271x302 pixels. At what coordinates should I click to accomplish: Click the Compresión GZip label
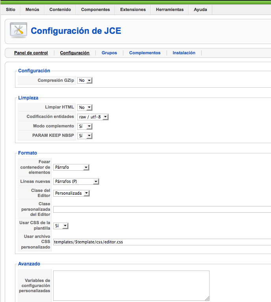tap(56, 80)
